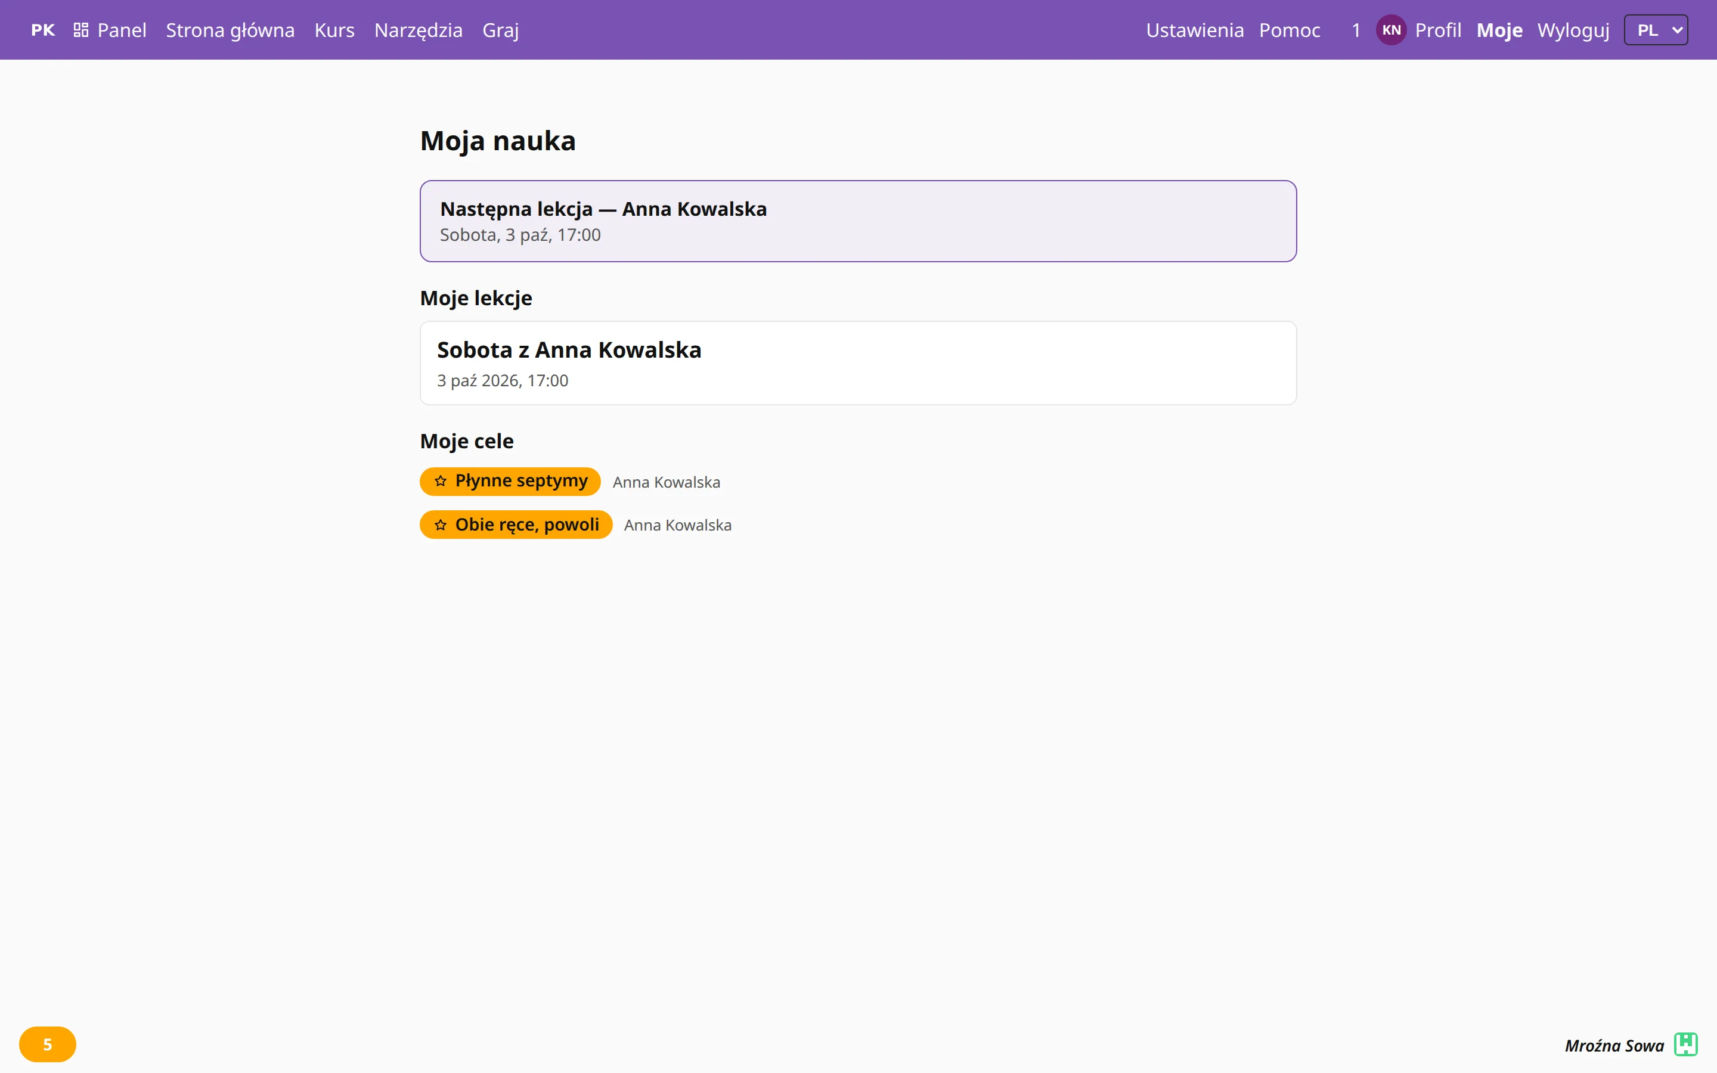Open the Kurs menu item
The image size is (1717, 1073).
[334, 30]
